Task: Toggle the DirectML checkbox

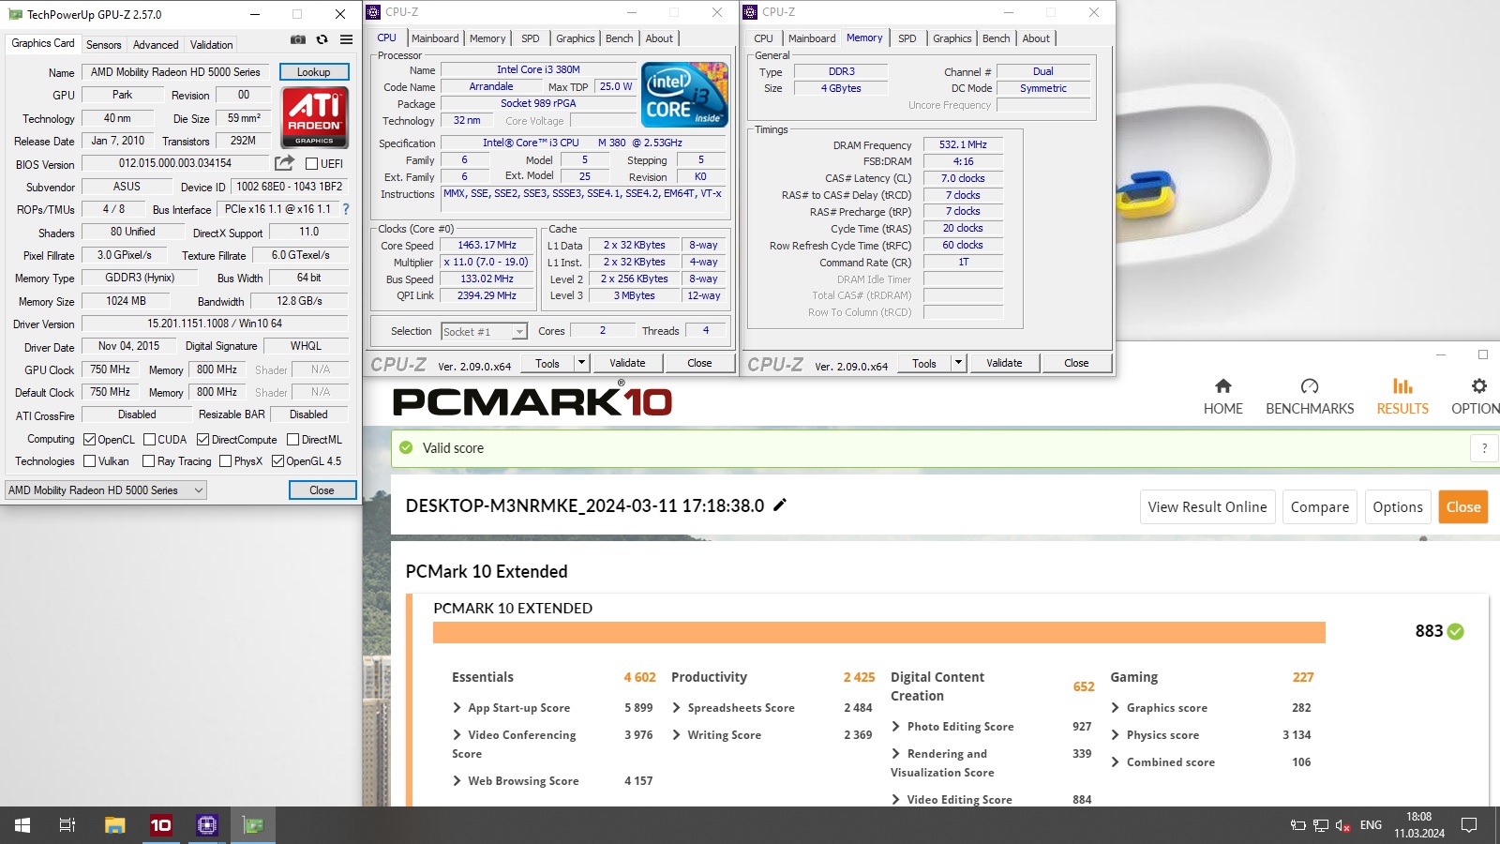Action: [x=292, y=439]
